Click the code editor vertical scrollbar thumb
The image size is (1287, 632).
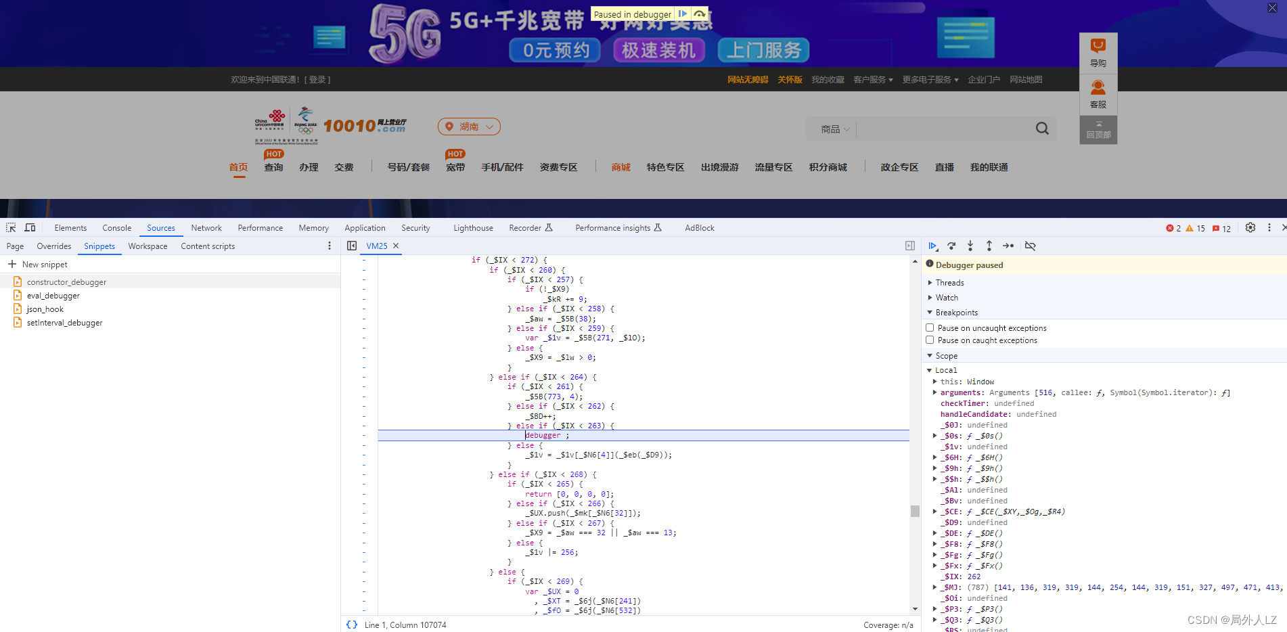coord(915,511)
